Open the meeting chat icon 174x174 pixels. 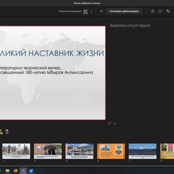click(x=161, y=11)
